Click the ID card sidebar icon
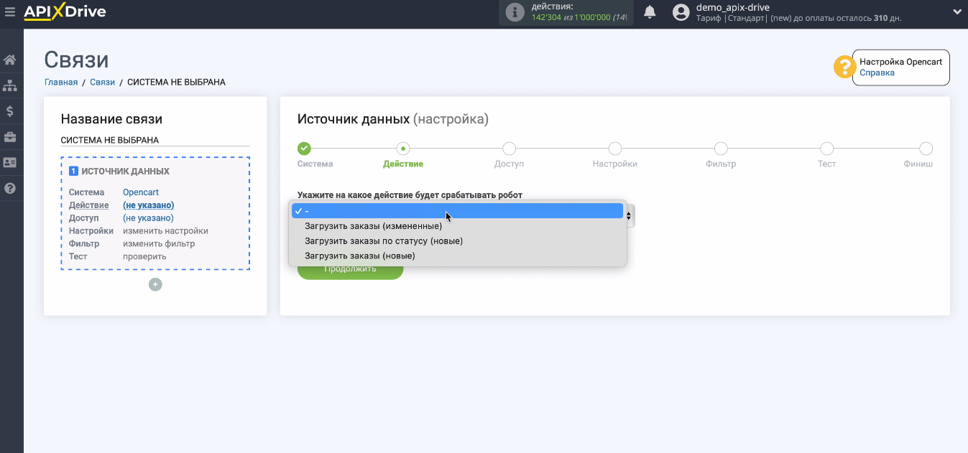 click(10, 163)
